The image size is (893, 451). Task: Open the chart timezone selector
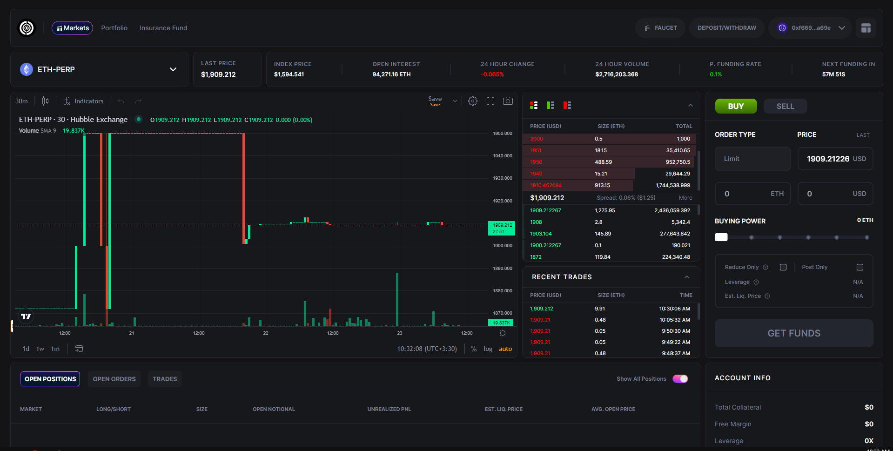[427, 349]
